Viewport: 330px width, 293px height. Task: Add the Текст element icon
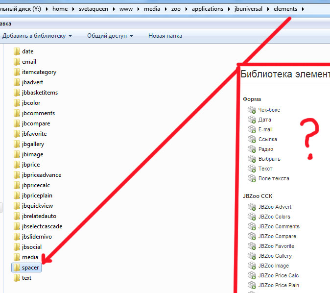pyautogui.click(x=252, y=169)
